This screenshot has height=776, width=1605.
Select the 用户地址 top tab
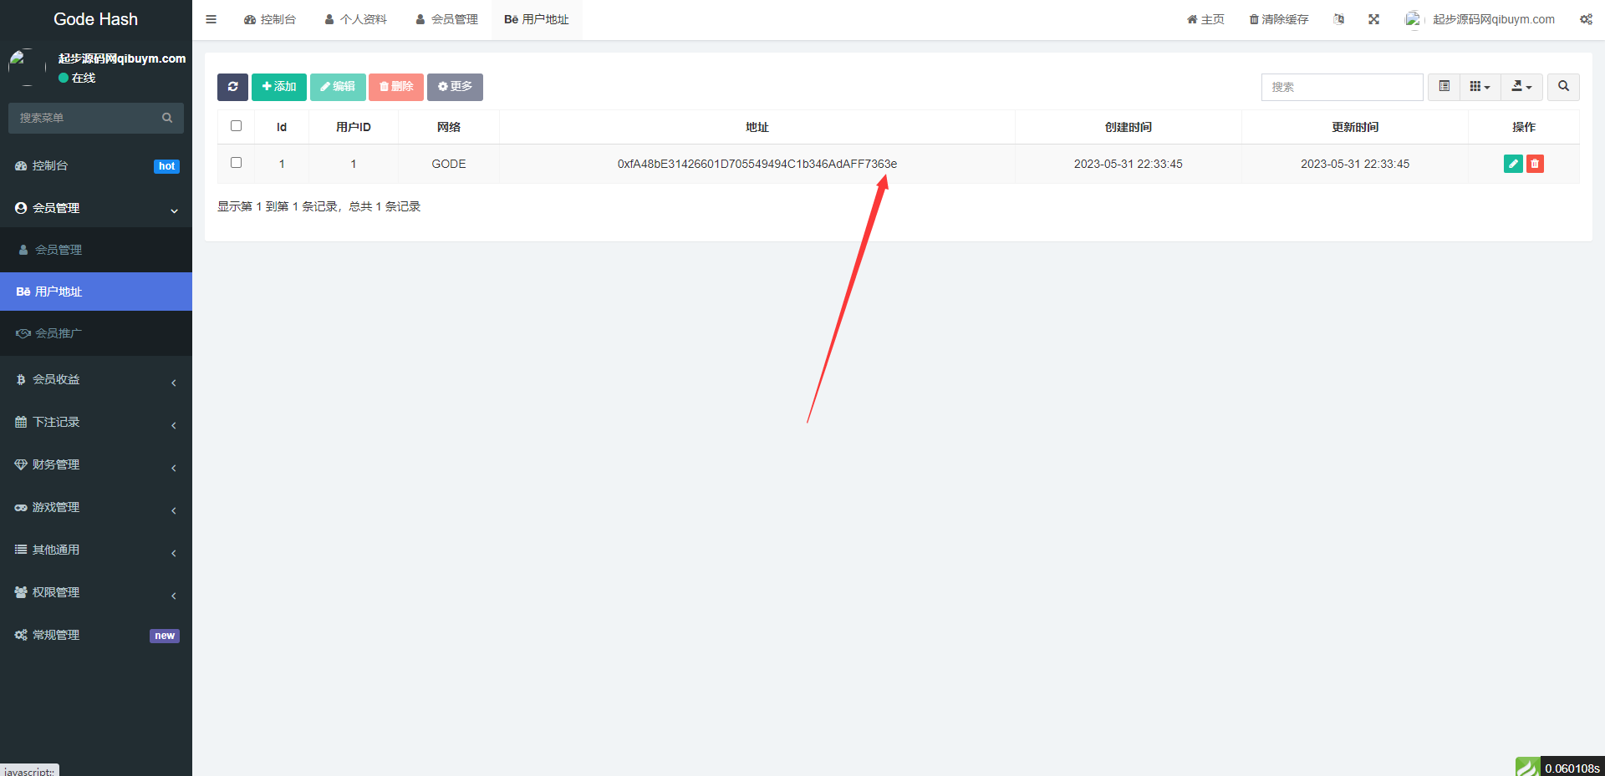click(x=537, y=19)
